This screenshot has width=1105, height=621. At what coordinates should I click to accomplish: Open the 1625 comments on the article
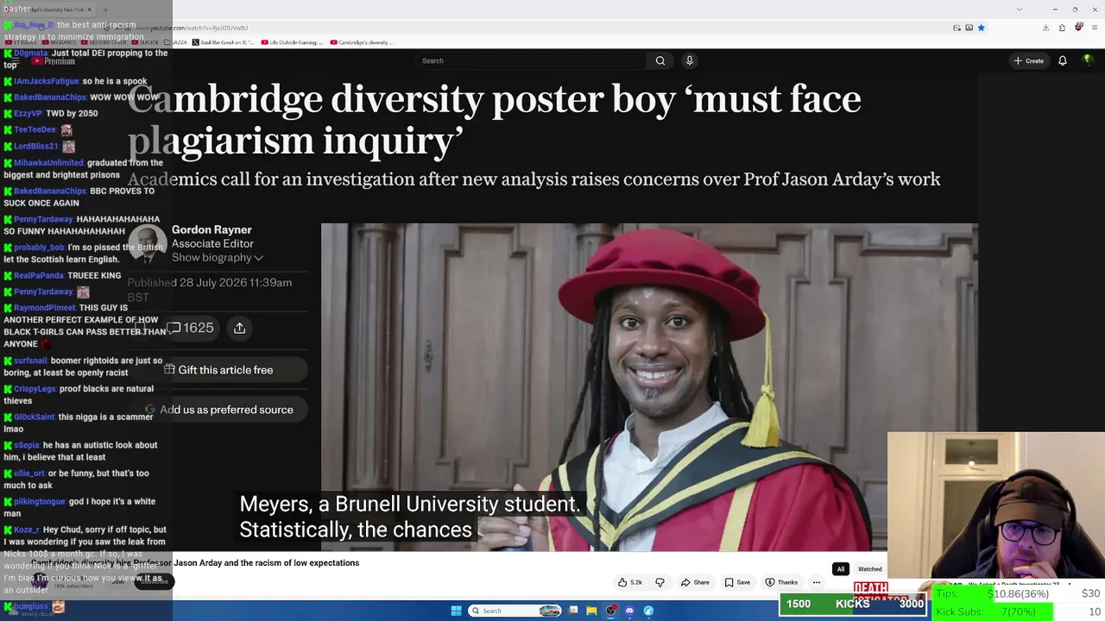tap(190, 328)
